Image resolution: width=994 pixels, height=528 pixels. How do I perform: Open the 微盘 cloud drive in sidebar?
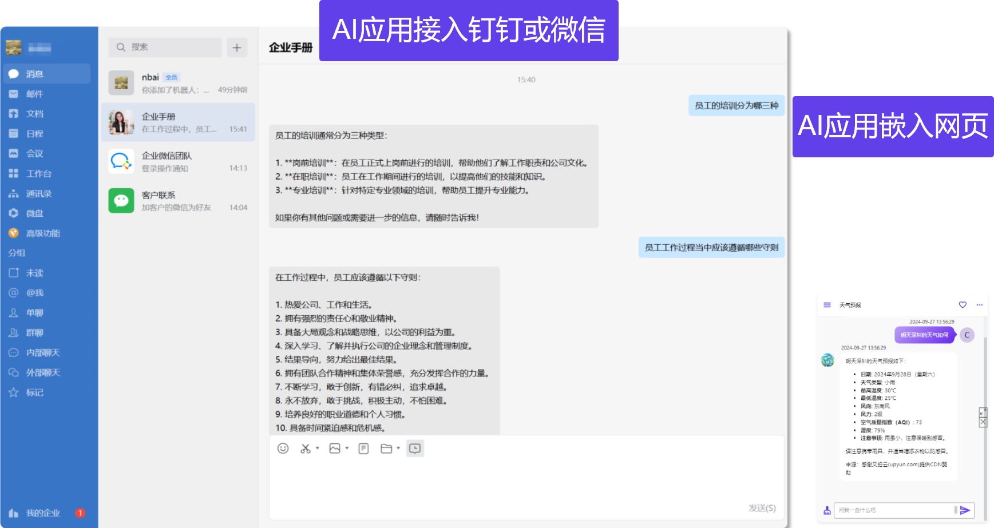pos(34,213)
